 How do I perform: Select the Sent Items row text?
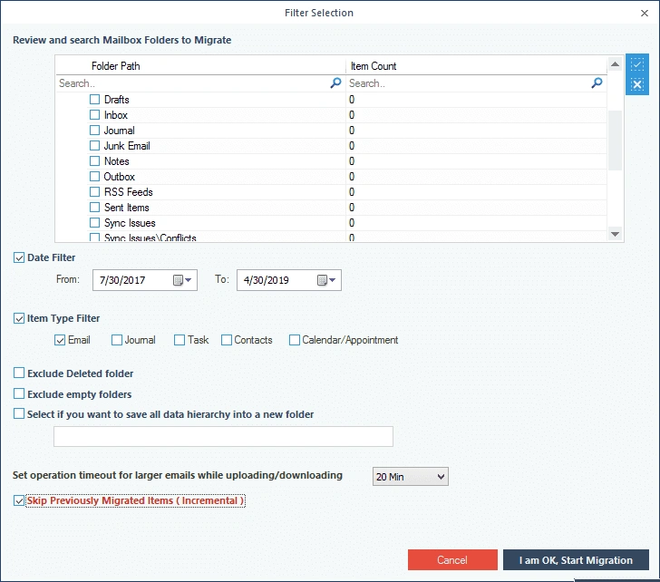tap(127, 208)
